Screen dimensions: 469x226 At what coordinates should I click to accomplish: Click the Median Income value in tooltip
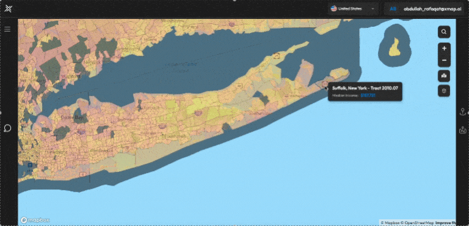(x=368, y=96)
